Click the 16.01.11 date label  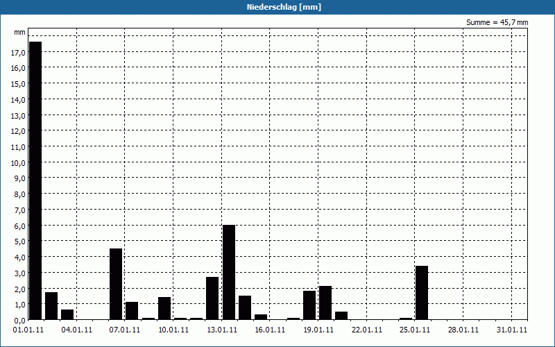[x=270, y=330]
